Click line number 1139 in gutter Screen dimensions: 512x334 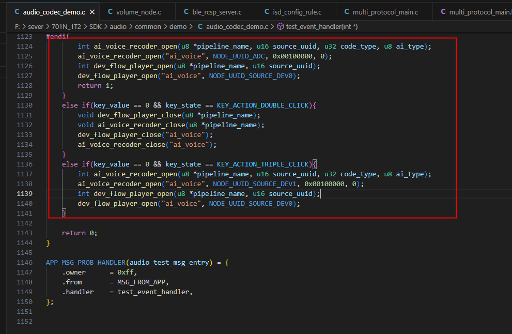(24, 193)
